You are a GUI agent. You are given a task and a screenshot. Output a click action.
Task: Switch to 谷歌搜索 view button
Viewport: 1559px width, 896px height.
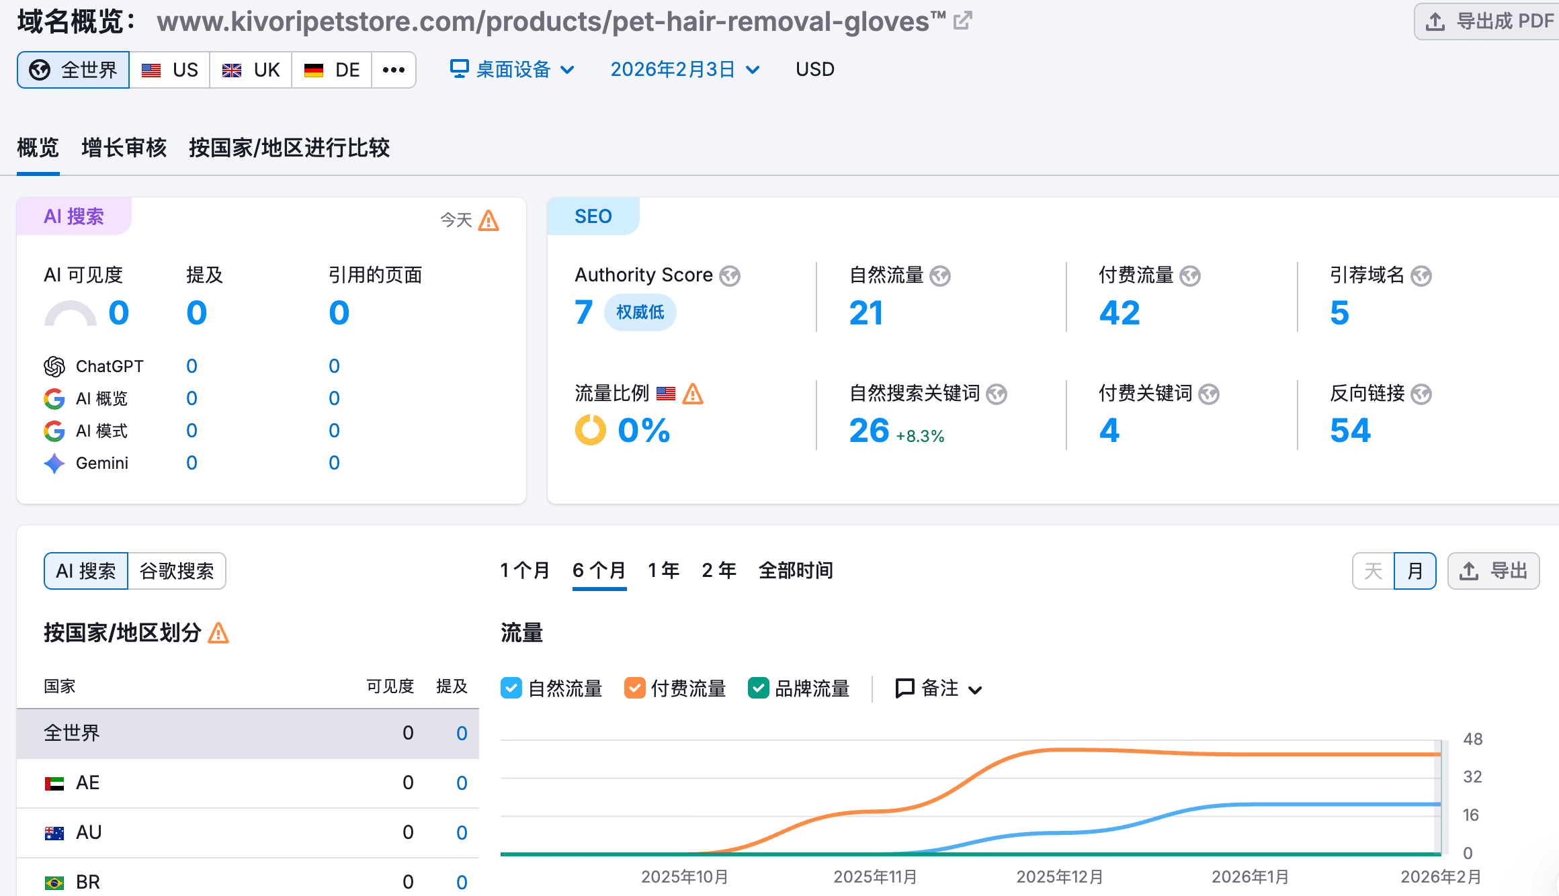[177, 572]
